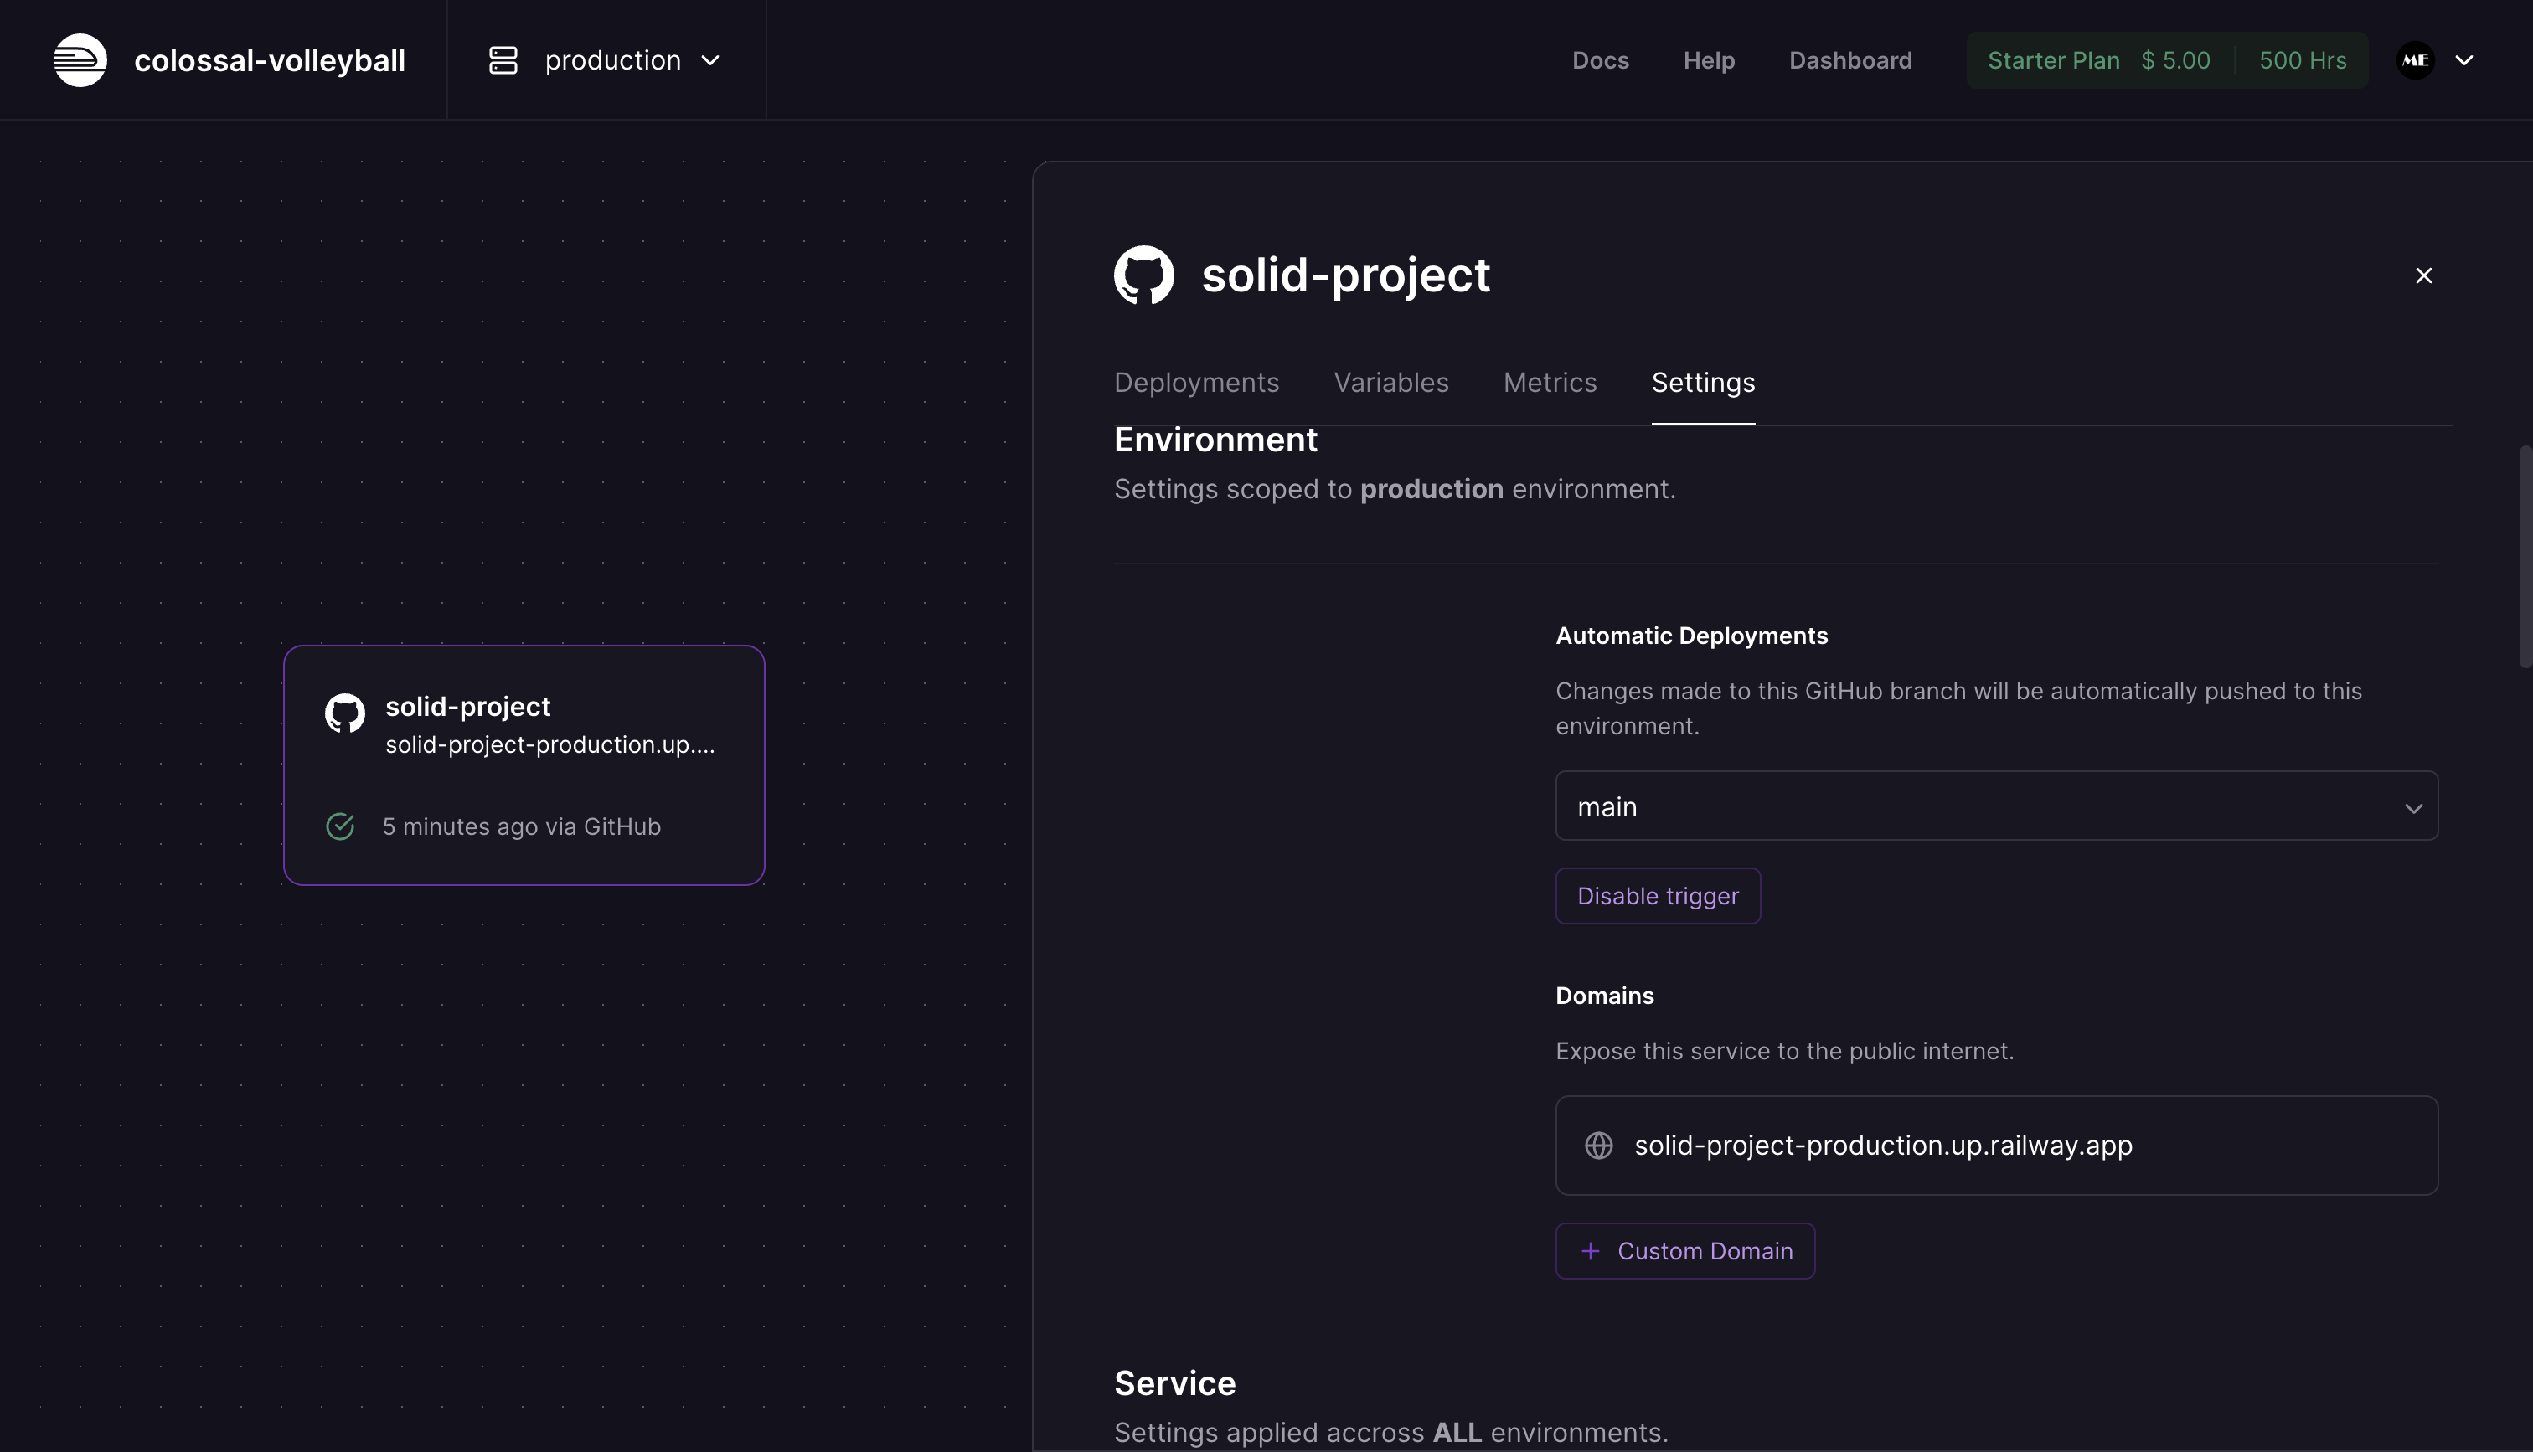Open the Metrics tab
The width and height of the screenshot is (2533, 1452).
click(x=1550, y=383)
